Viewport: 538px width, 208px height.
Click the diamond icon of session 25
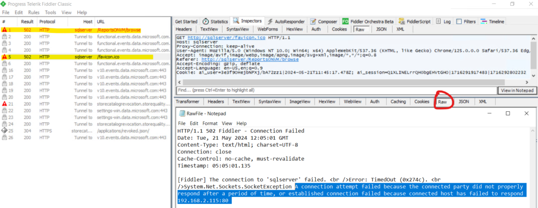tap(4, 131)
